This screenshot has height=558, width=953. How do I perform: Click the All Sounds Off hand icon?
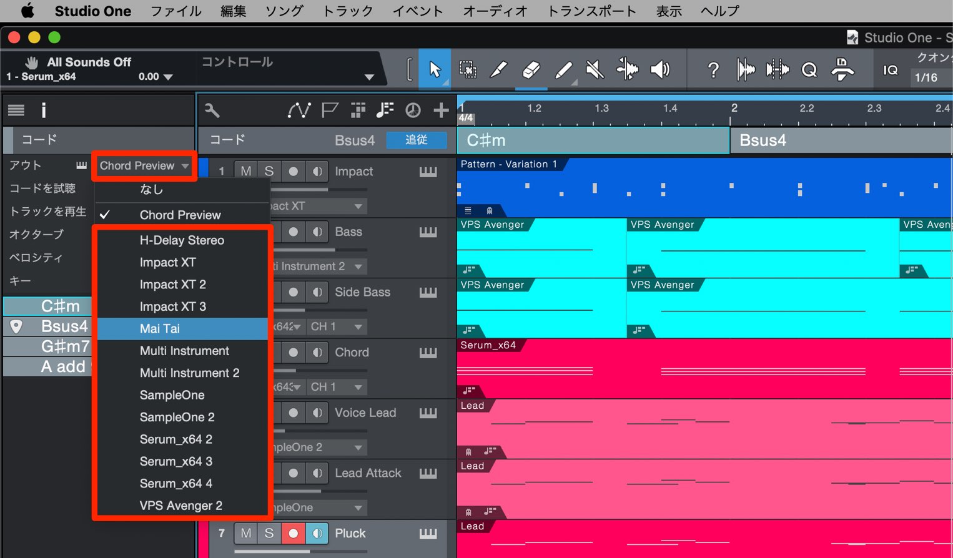click(x=32, y=62)
